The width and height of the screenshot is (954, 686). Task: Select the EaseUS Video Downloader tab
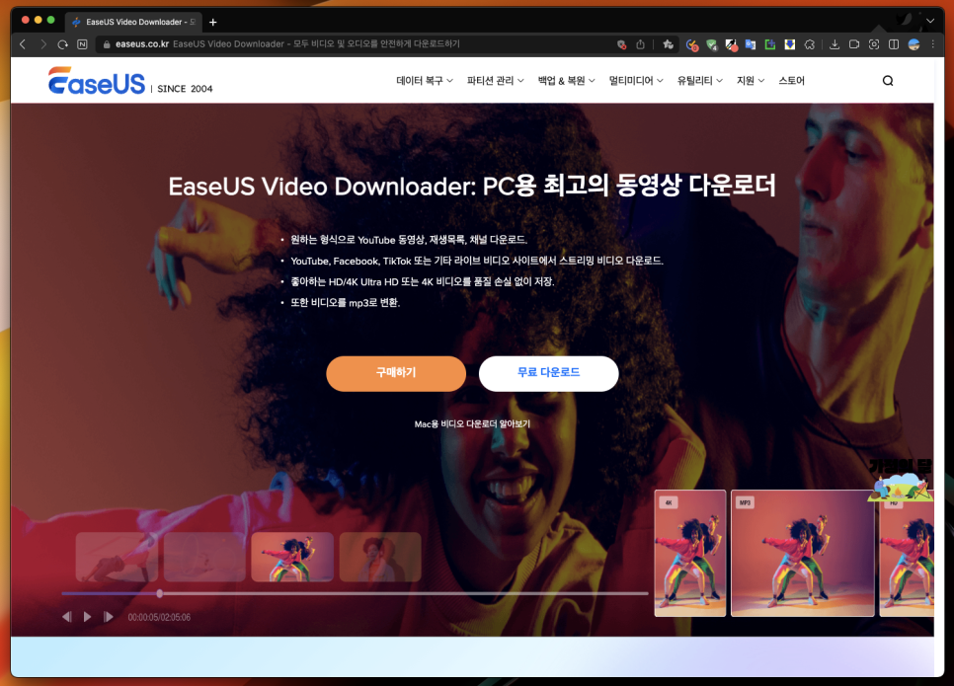coord(133,22)
